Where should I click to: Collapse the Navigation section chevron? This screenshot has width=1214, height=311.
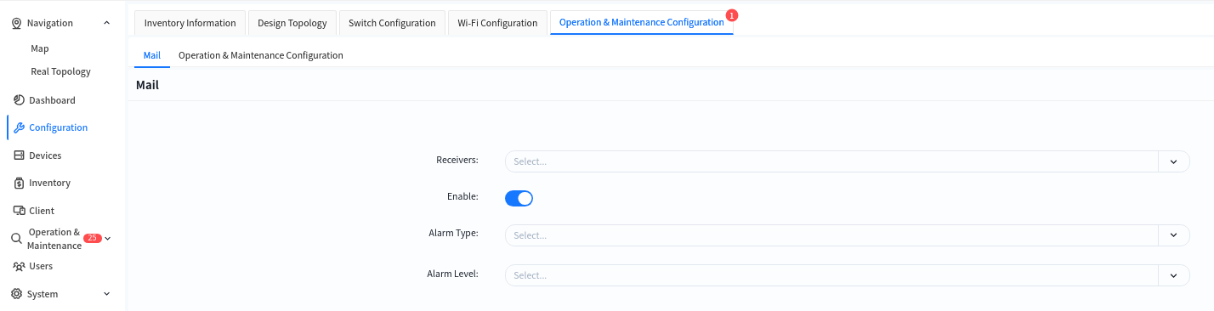106,23
